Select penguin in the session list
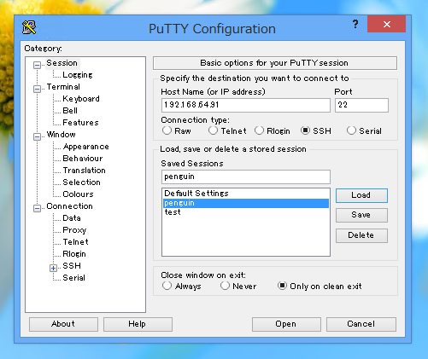428x359 pixels. click(x=246, y=203)
